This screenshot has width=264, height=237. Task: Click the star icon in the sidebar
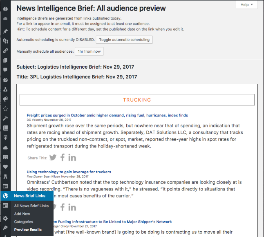coord(5,109)
